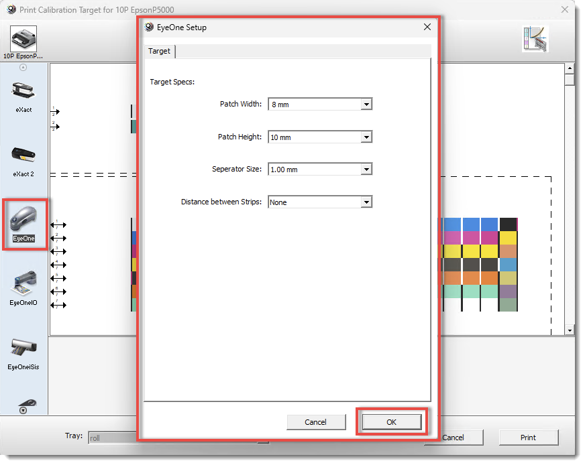Image resolution: width=585 pixels, height=465 pixels.
Task: Click the preview scrollbar thumb
Action: click(x=570, y=80)
